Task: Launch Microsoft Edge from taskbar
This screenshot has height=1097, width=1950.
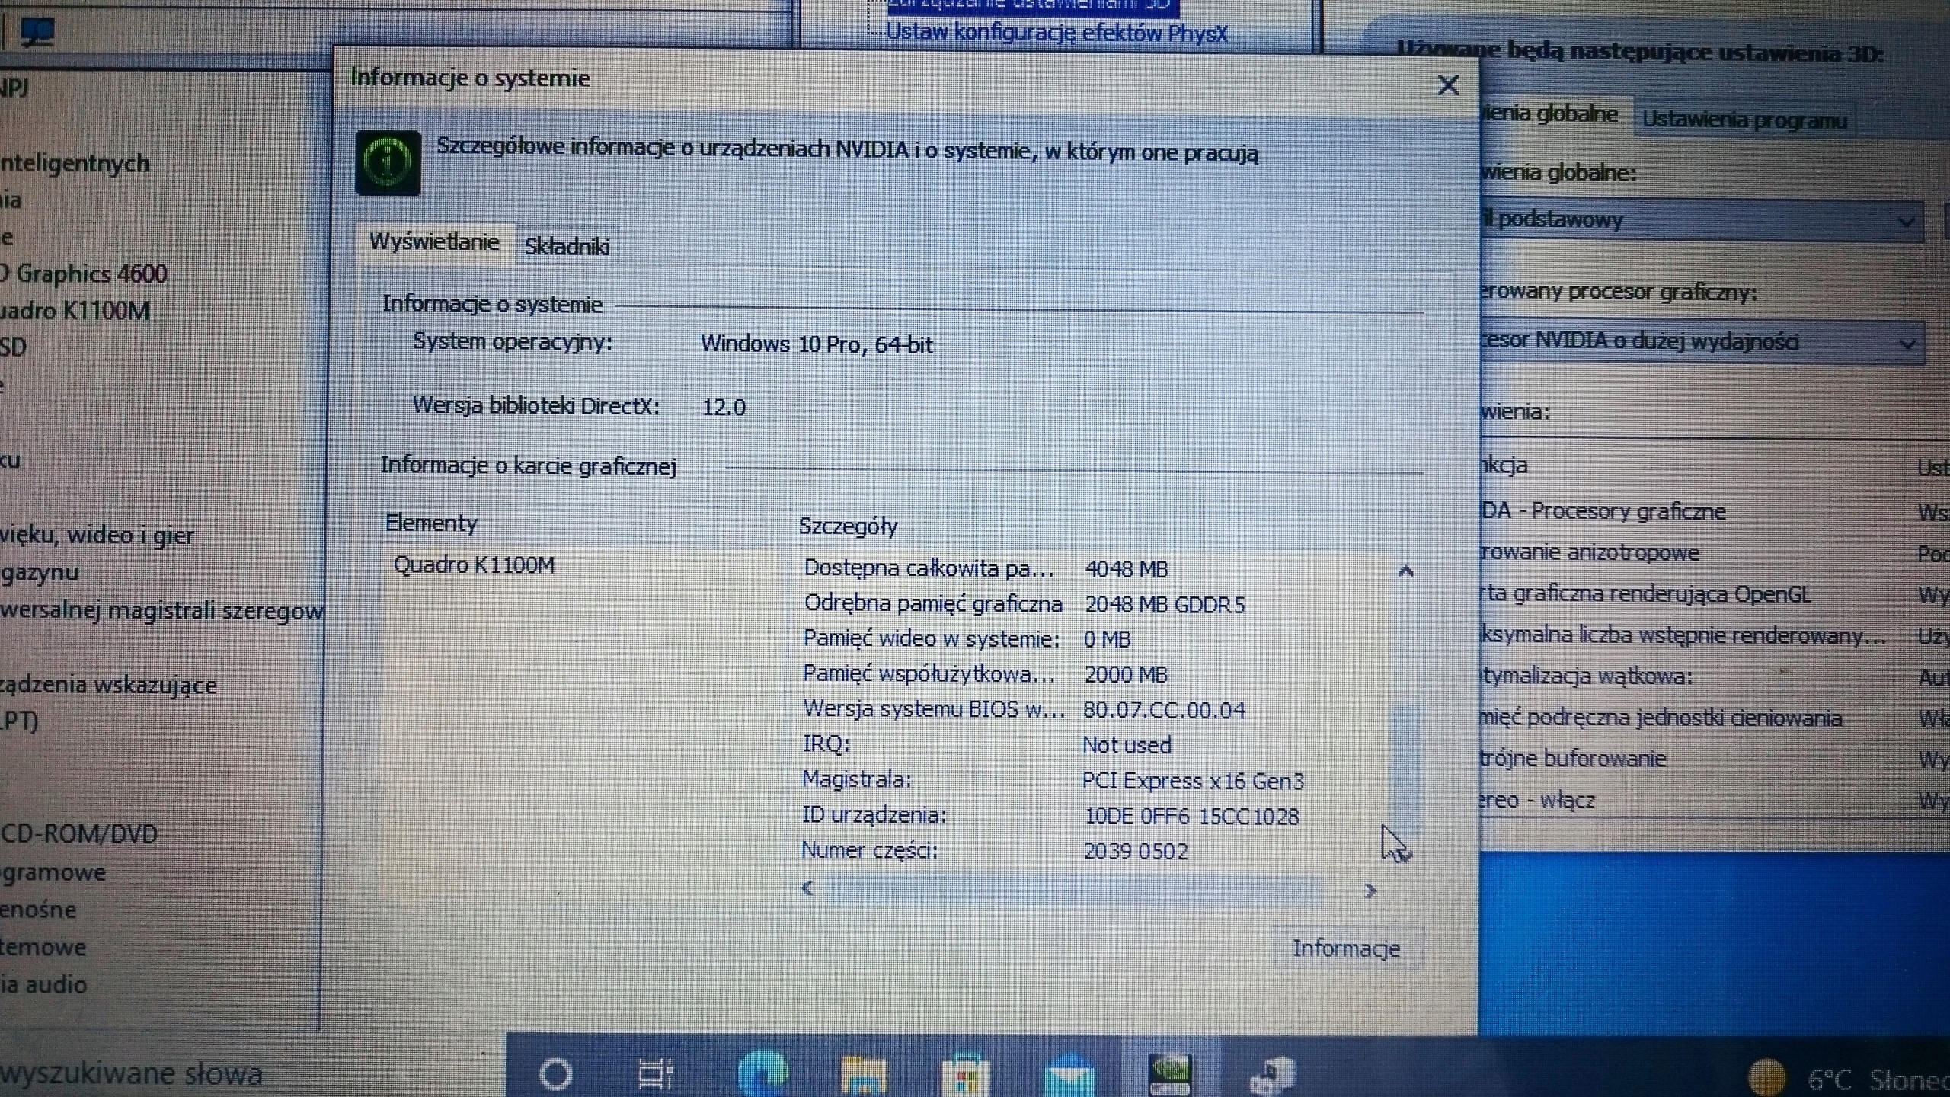Action: click(x=762, y=1074)
